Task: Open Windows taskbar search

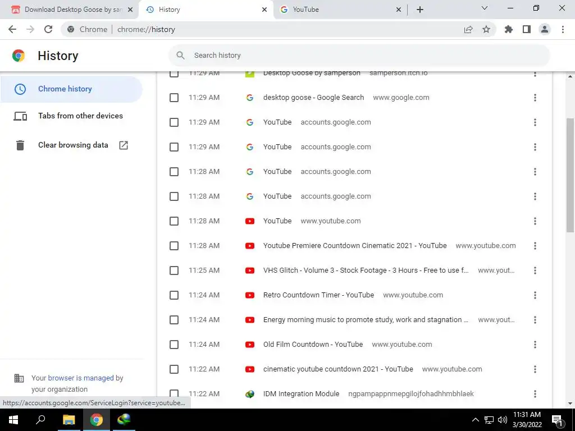Action: 40,420
